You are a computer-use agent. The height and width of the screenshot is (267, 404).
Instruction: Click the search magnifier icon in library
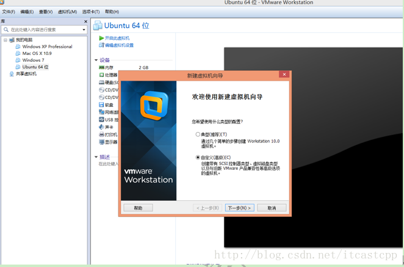click(6, 30)
